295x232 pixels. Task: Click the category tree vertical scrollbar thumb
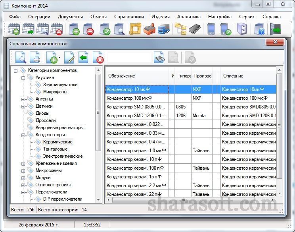tap(98, 112)
